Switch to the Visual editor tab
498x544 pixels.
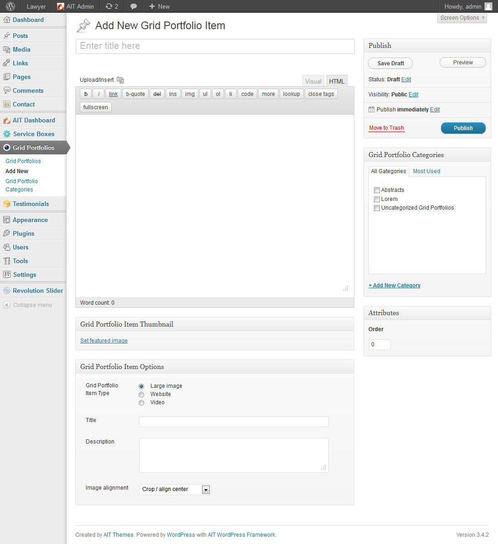(x=313, y=81)
